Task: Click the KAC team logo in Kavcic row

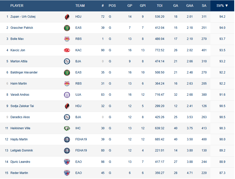Action: [x=67, y=50]
